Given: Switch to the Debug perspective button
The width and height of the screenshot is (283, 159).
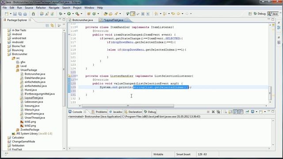Looking at the screenshot, I should click(260, 14).
